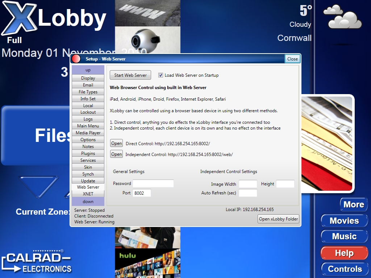Click the WWW road thumbnail image

click(148, 13)
